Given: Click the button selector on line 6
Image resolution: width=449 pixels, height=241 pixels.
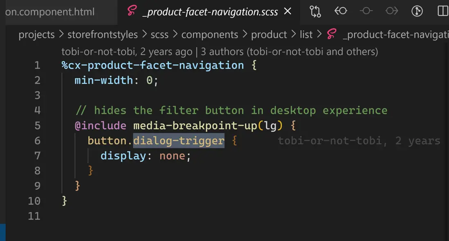Looking at the screenshot, I should tap(107, 141).
